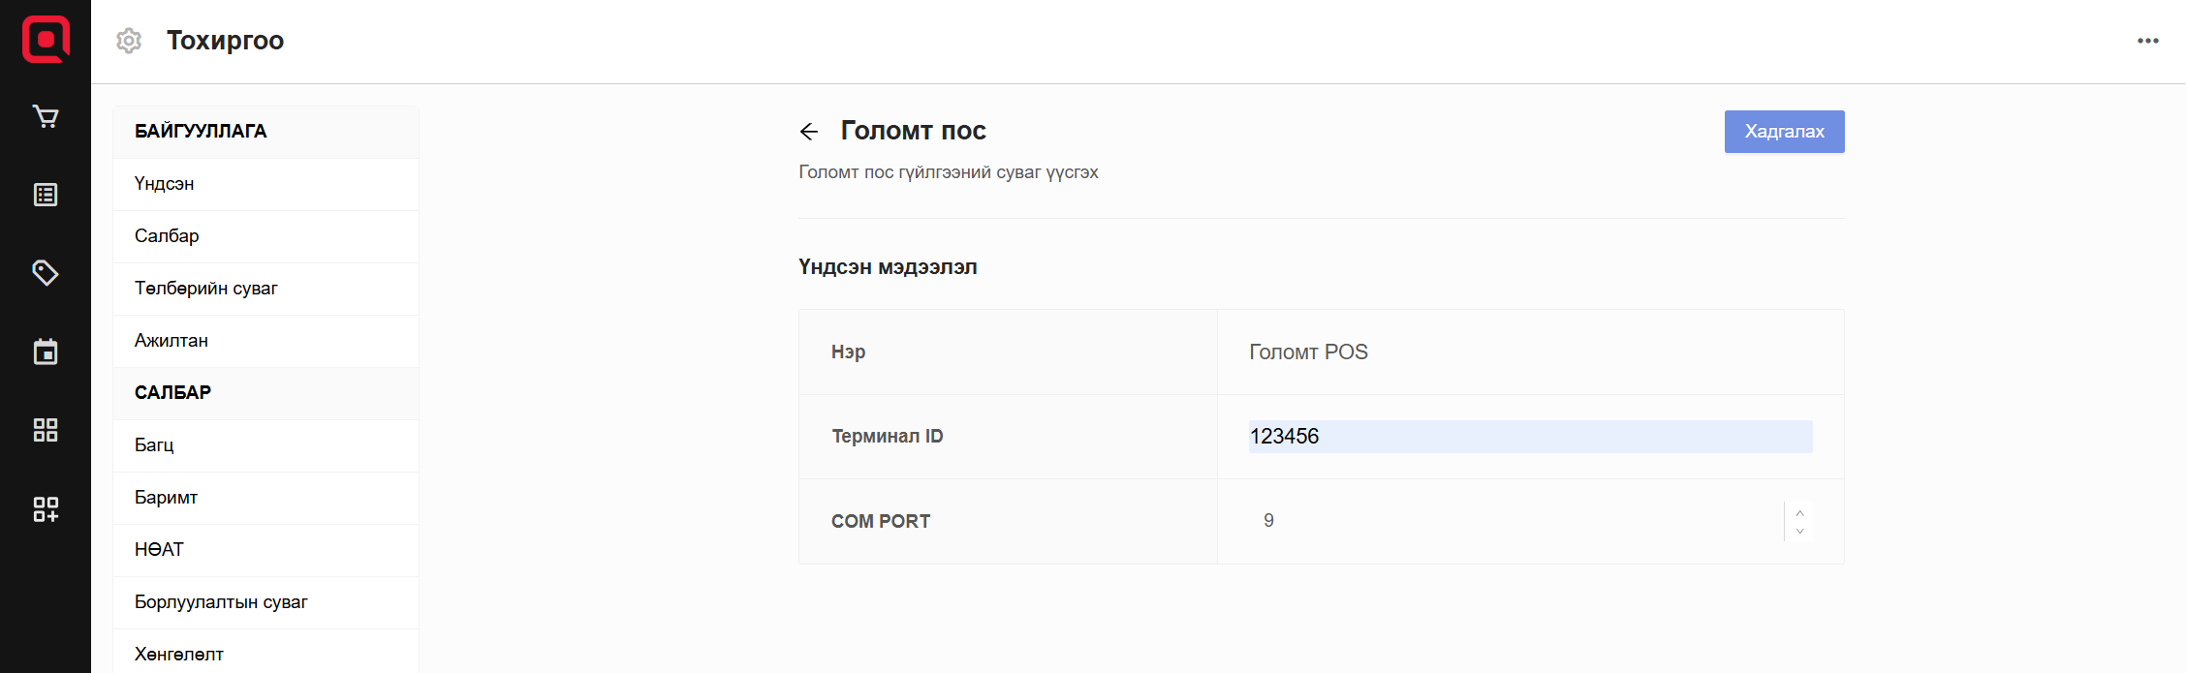Go back using the arrow beside Голомт пос

pos(809,132)
